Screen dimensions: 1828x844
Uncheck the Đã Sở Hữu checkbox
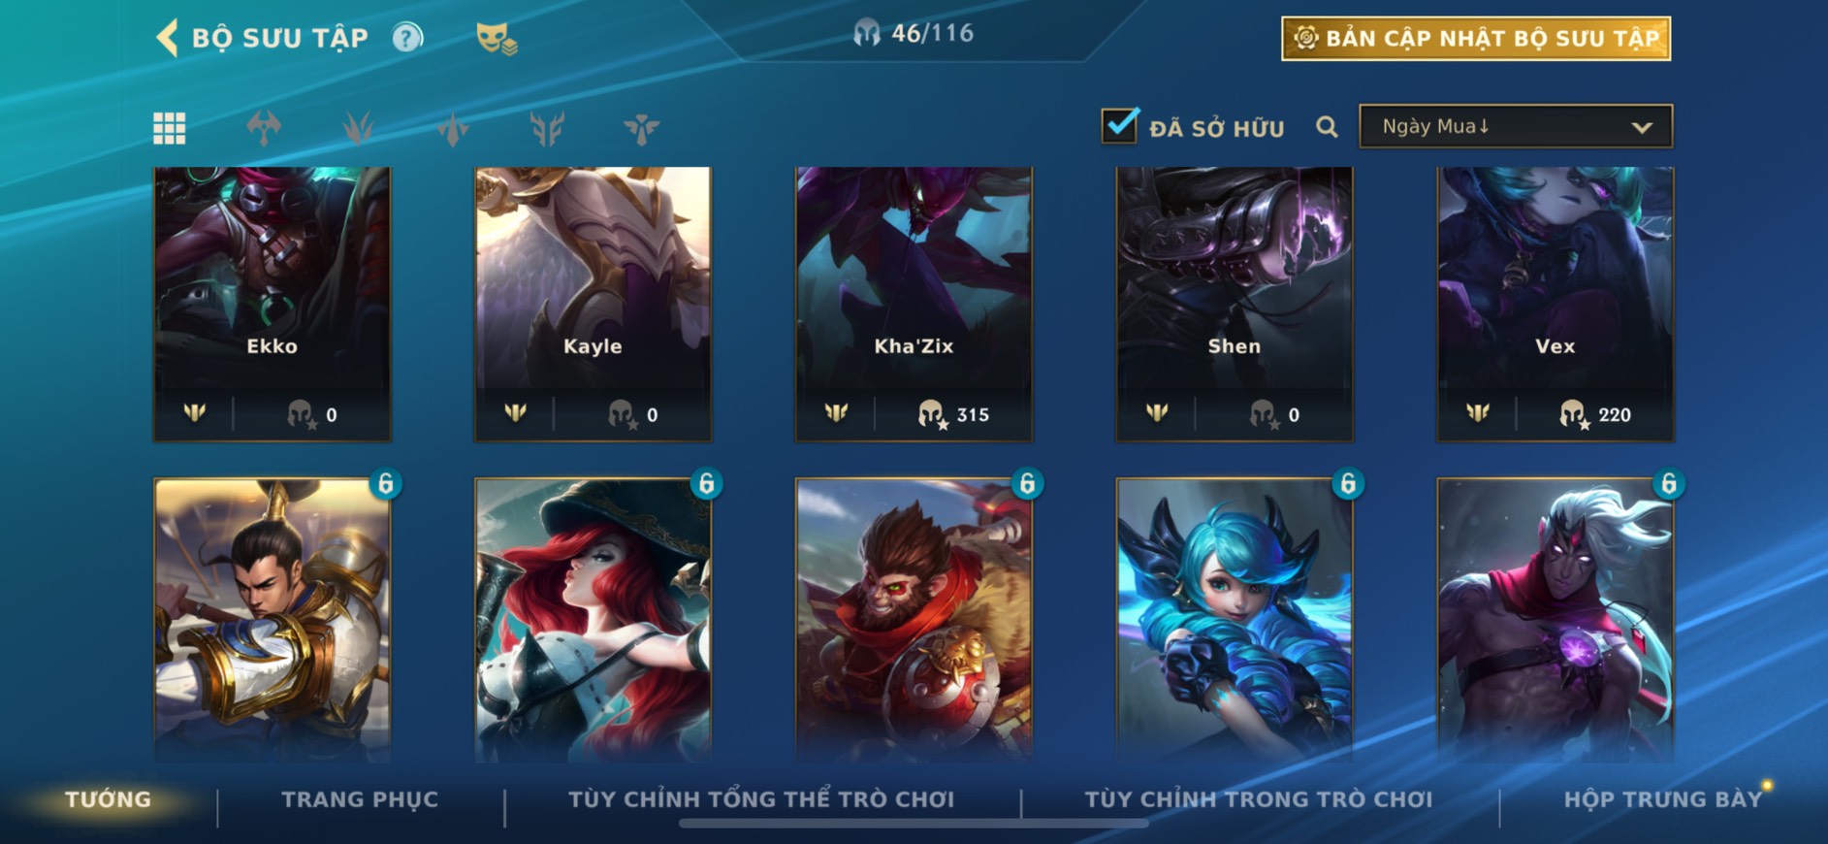[x=1119, y=125]
